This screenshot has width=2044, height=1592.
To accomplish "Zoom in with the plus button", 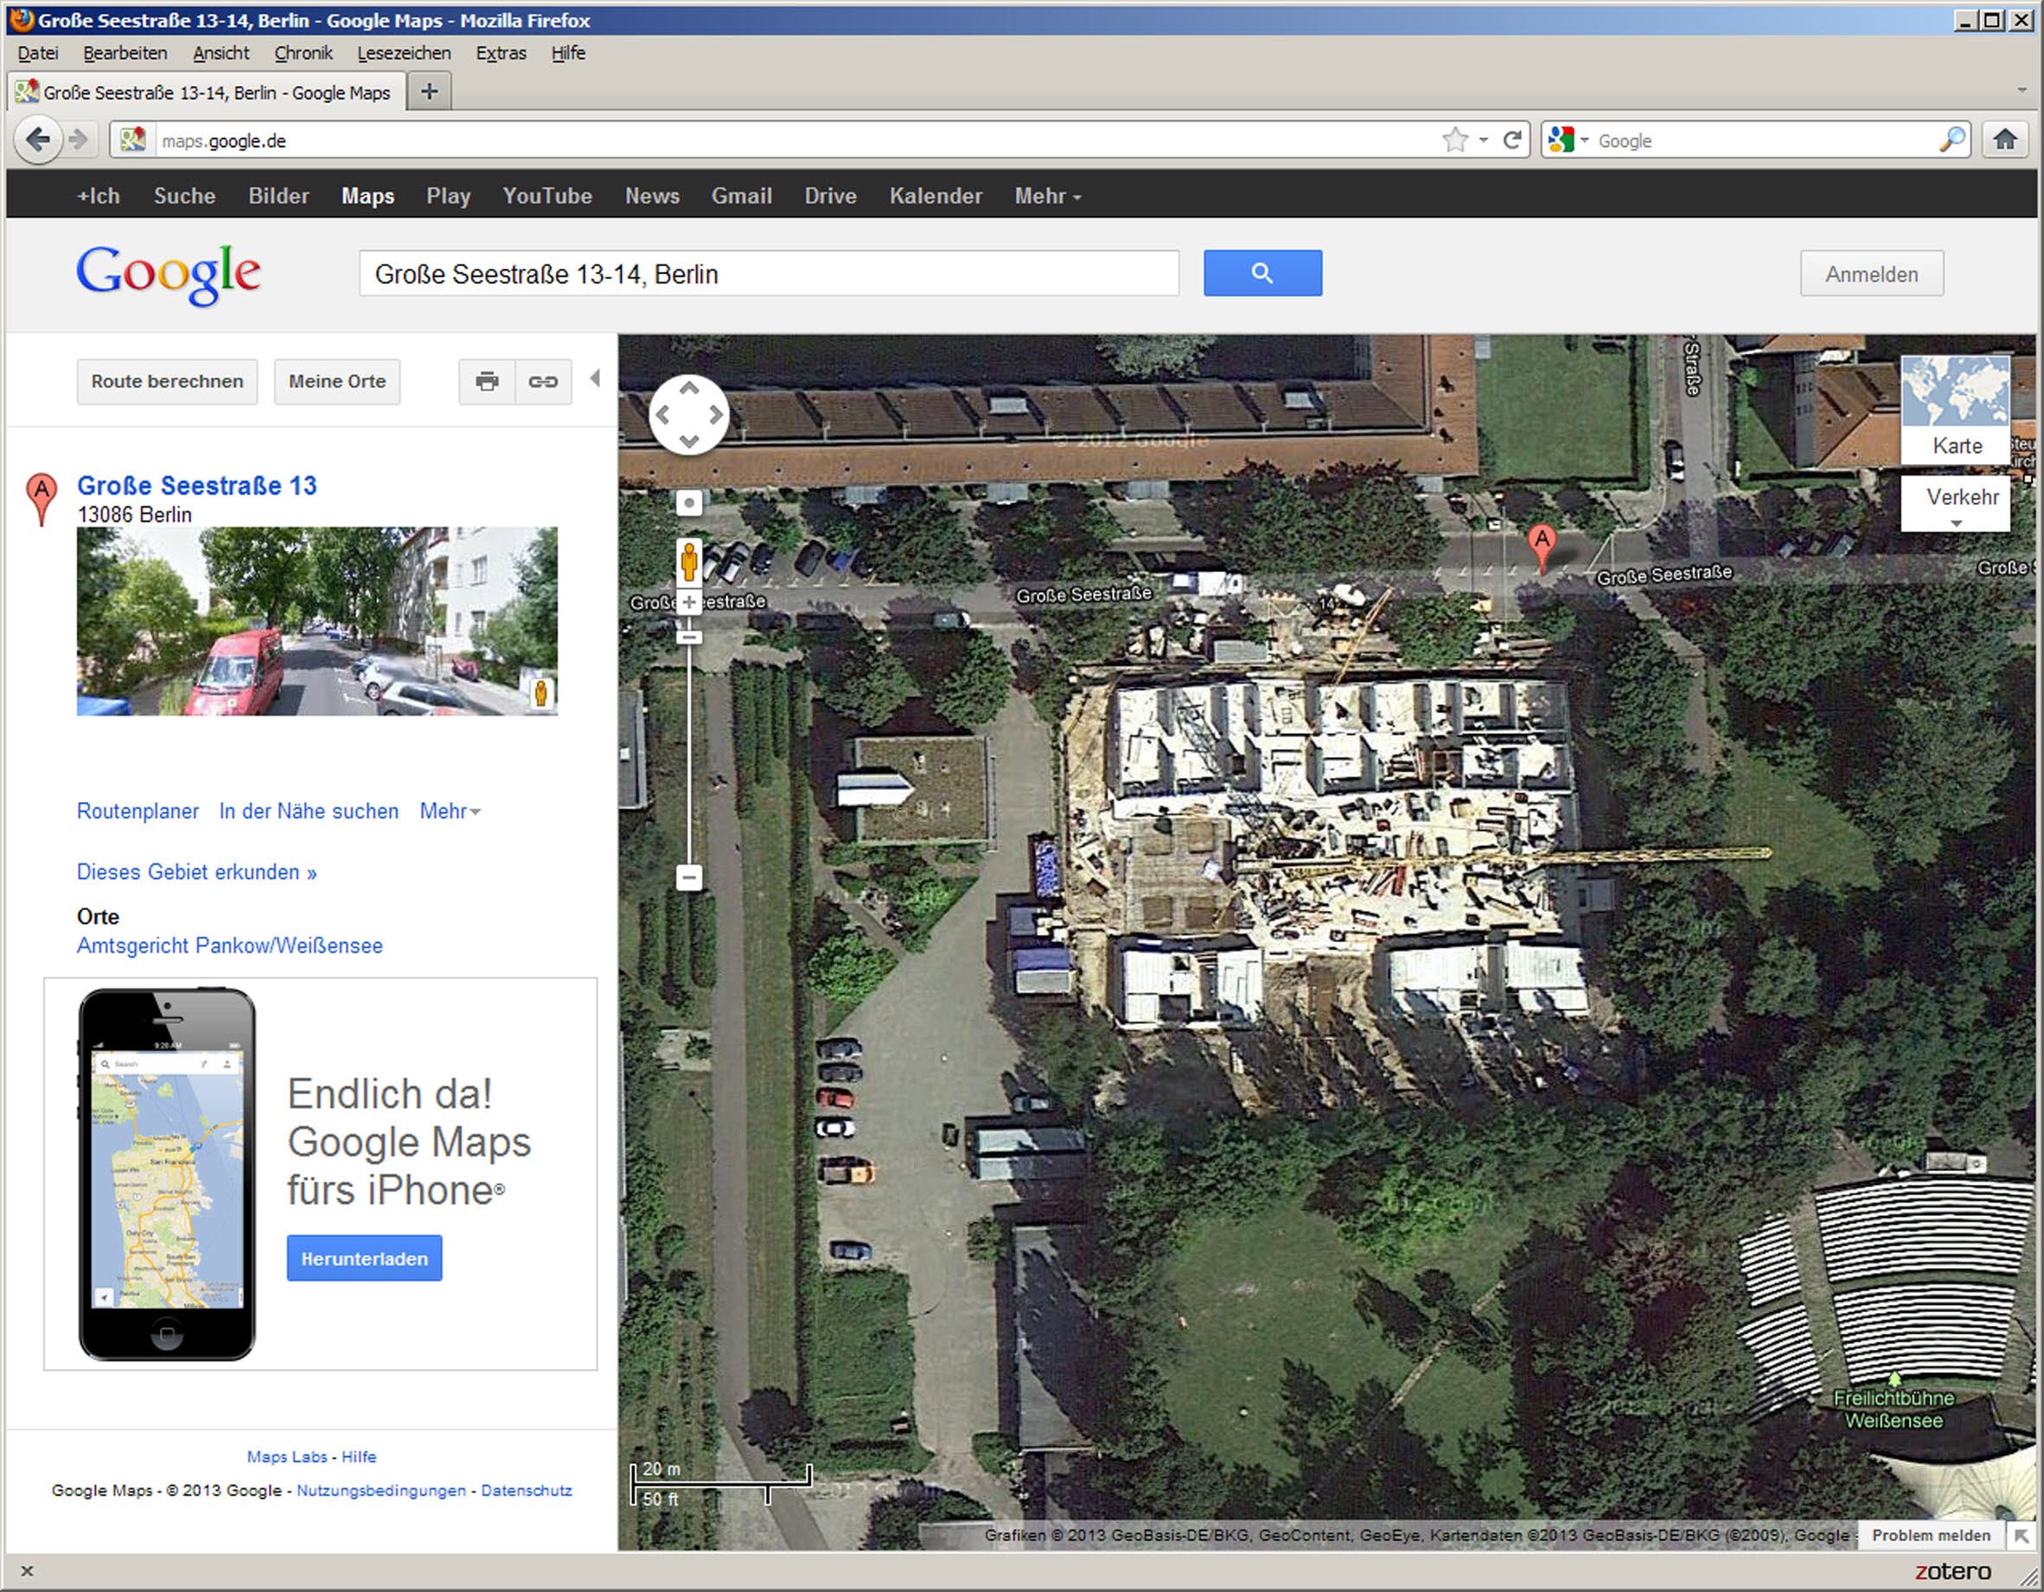I will pos(689,602).
